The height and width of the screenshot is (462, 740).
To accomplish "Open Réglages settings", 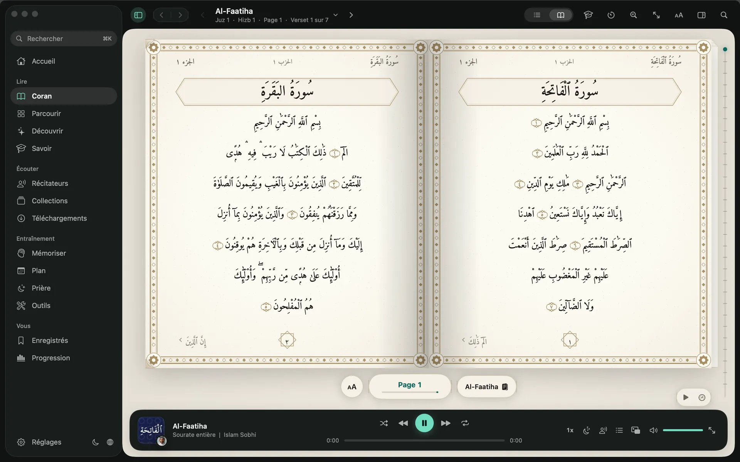I will pos(39,442).
